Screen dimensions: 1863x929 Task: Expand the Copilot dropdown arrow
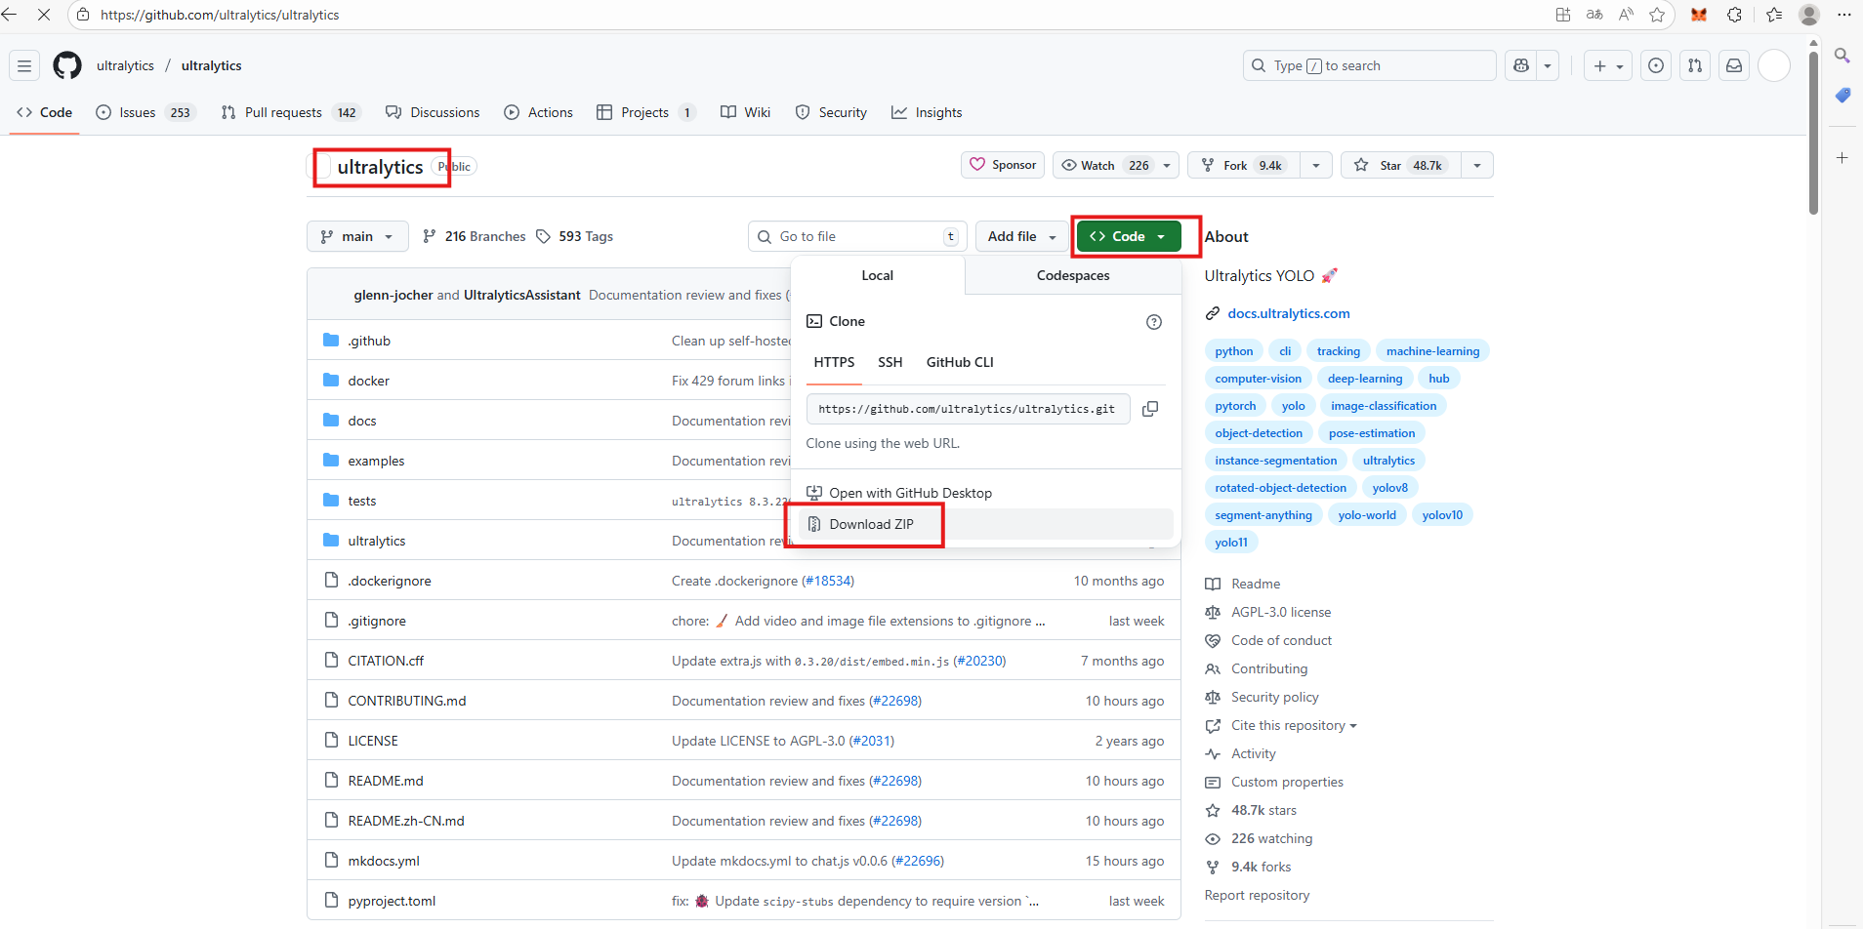1548,65
